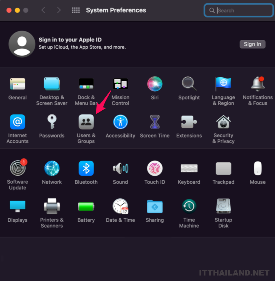Open Displays settings
The image size is (275, 281).
point(17,206)
